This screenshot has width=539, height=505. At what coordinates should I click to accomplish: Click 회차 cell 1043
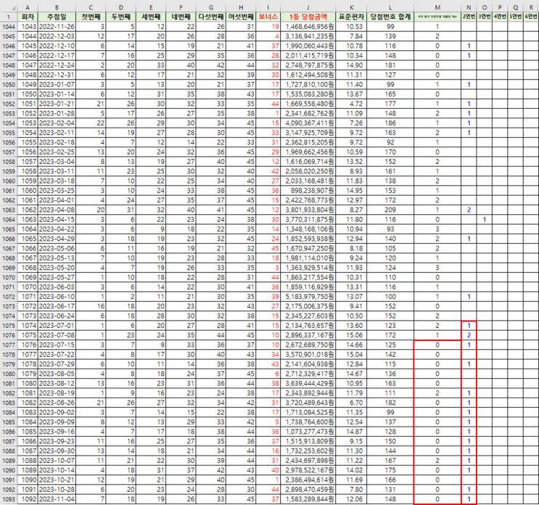click(x=28, y=26)
